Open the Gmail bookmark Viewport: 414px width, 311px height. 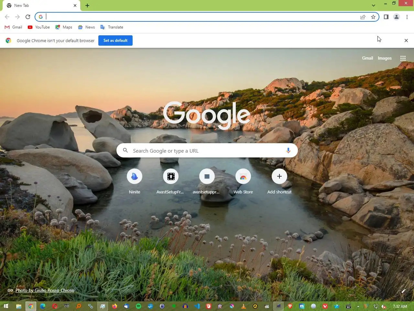pyautogui.click(x=14, y=27)
